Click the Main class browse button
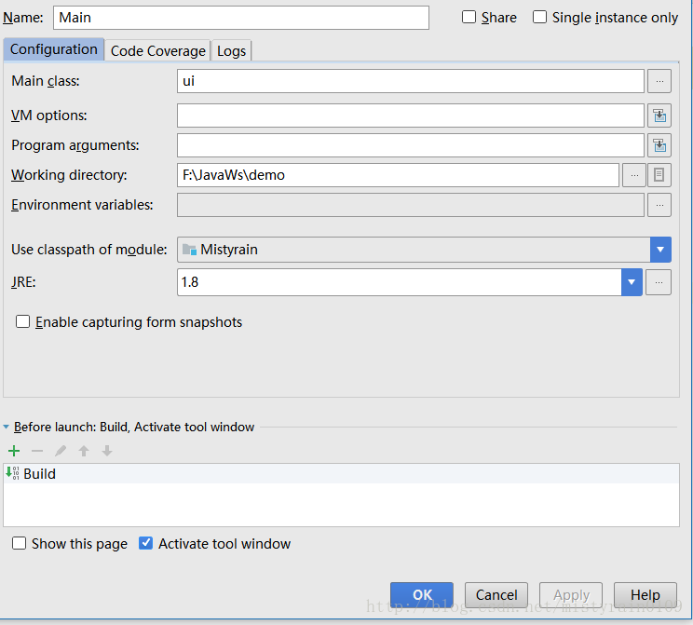Image resolution: width=693 pixels, height=625 pixels. pos(659,81)
